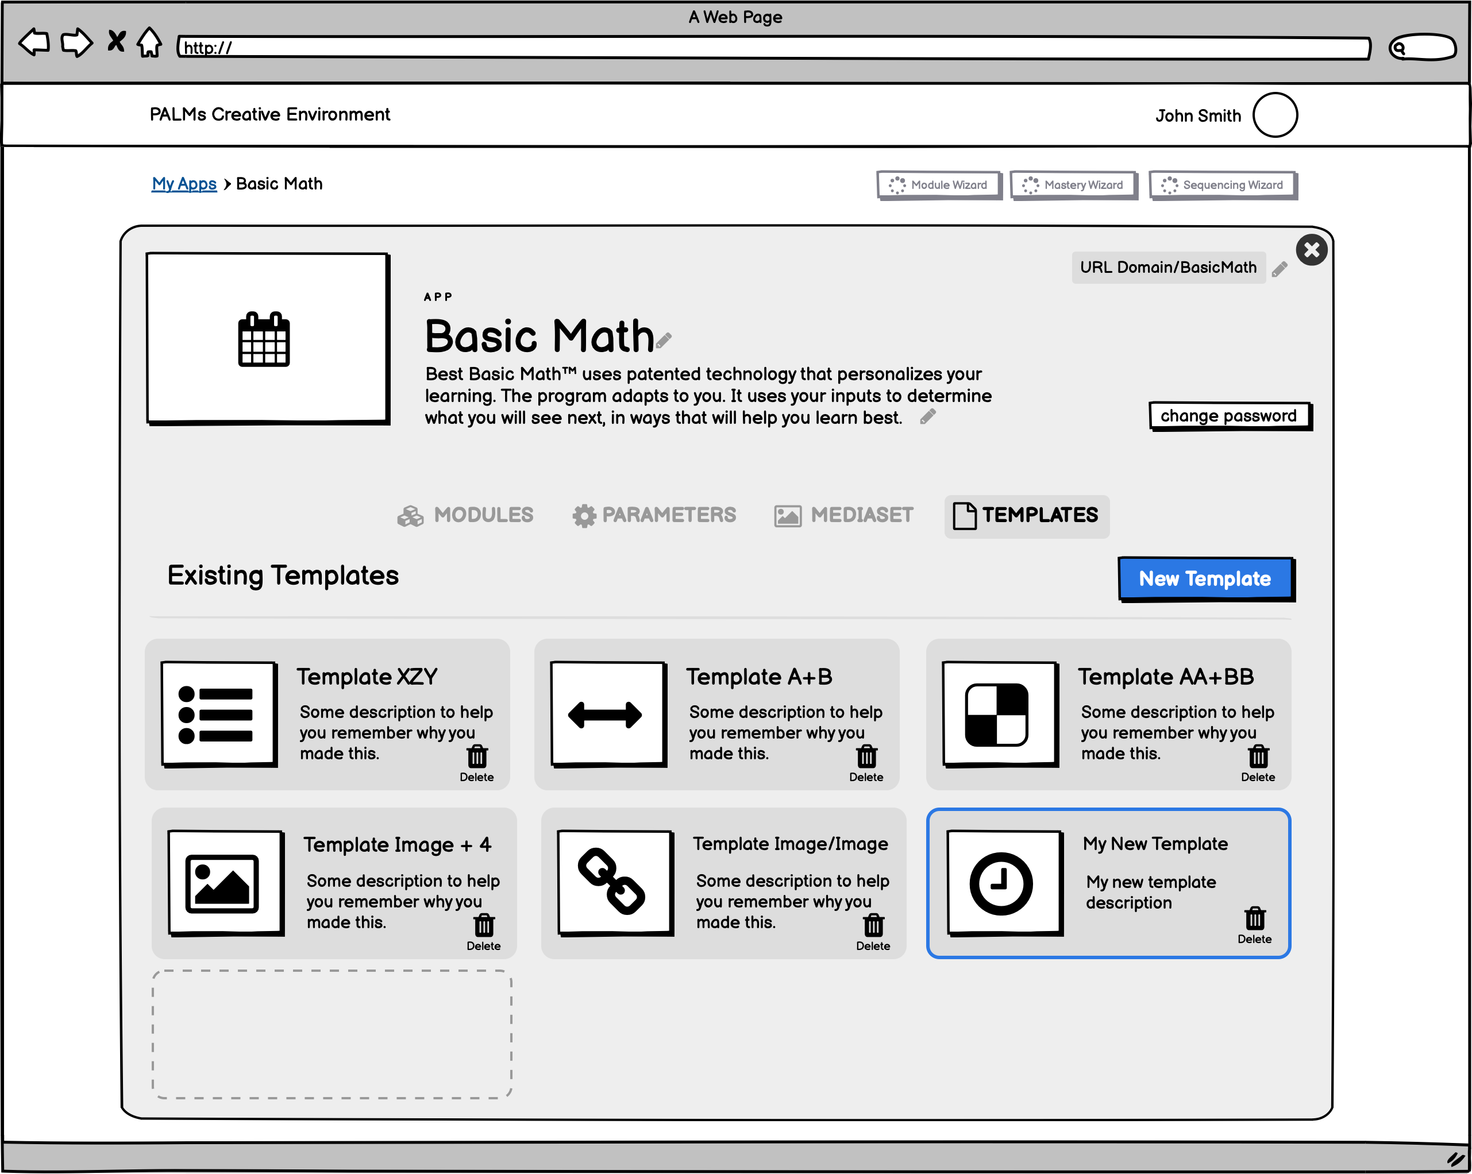
Task: Click the browser forward arrow
Action: (76, 43)
